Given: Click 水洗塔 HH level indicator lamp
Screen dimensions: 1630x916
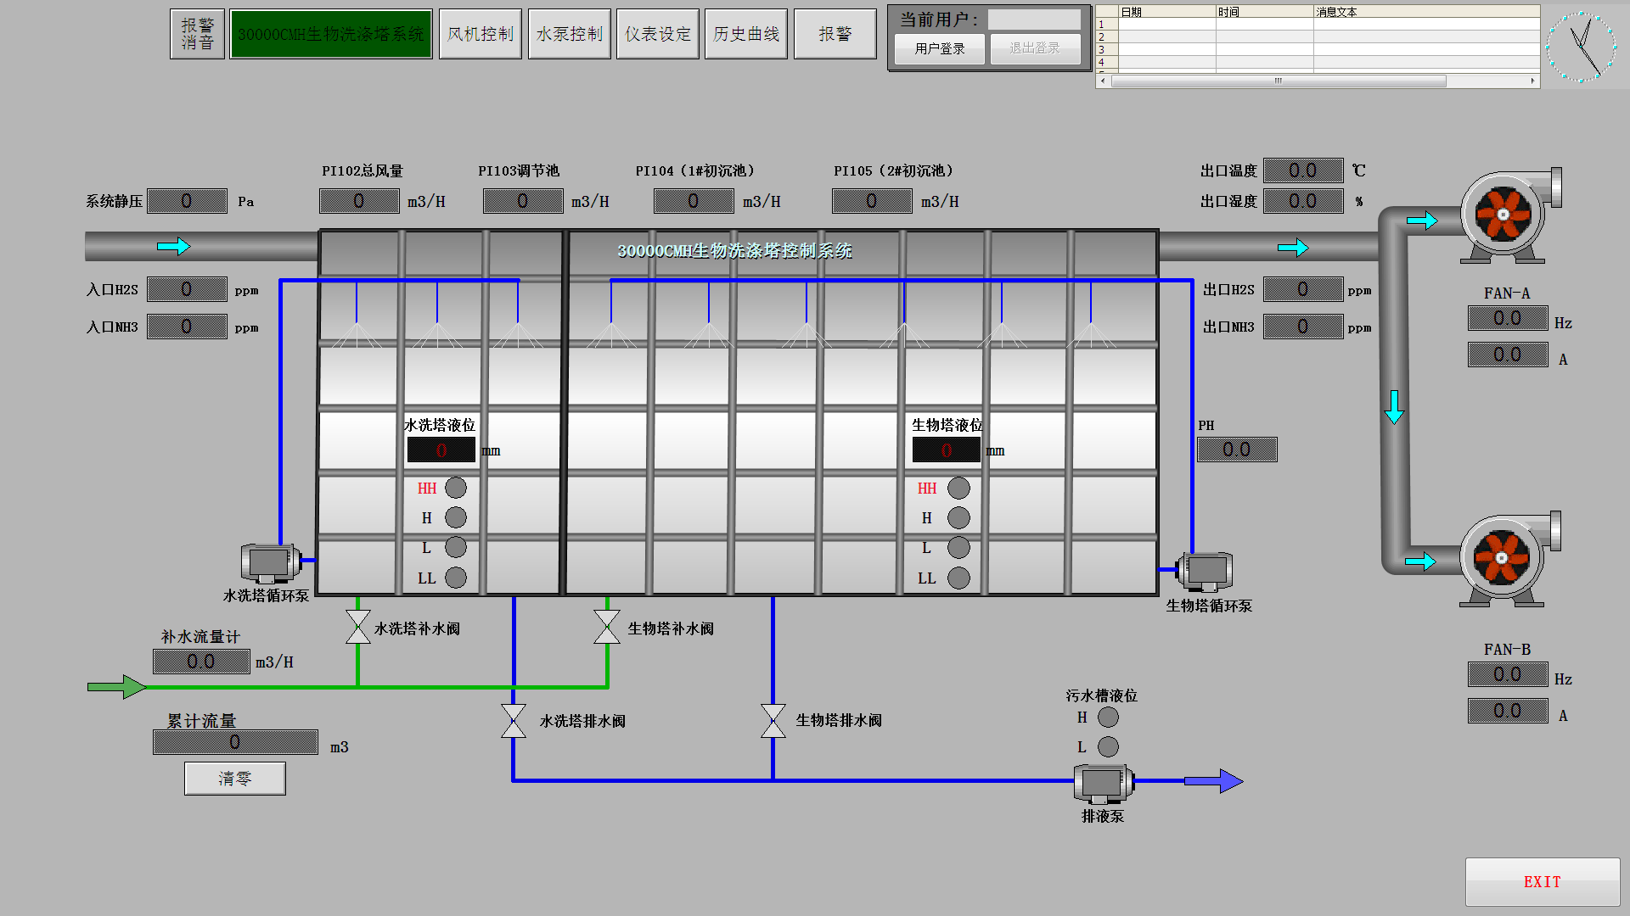Looking at the screenshot, I should [456, 488].
